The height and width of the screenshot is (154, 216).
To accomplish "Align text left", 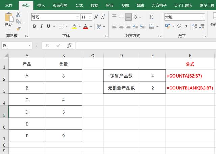I will [114, 26].
